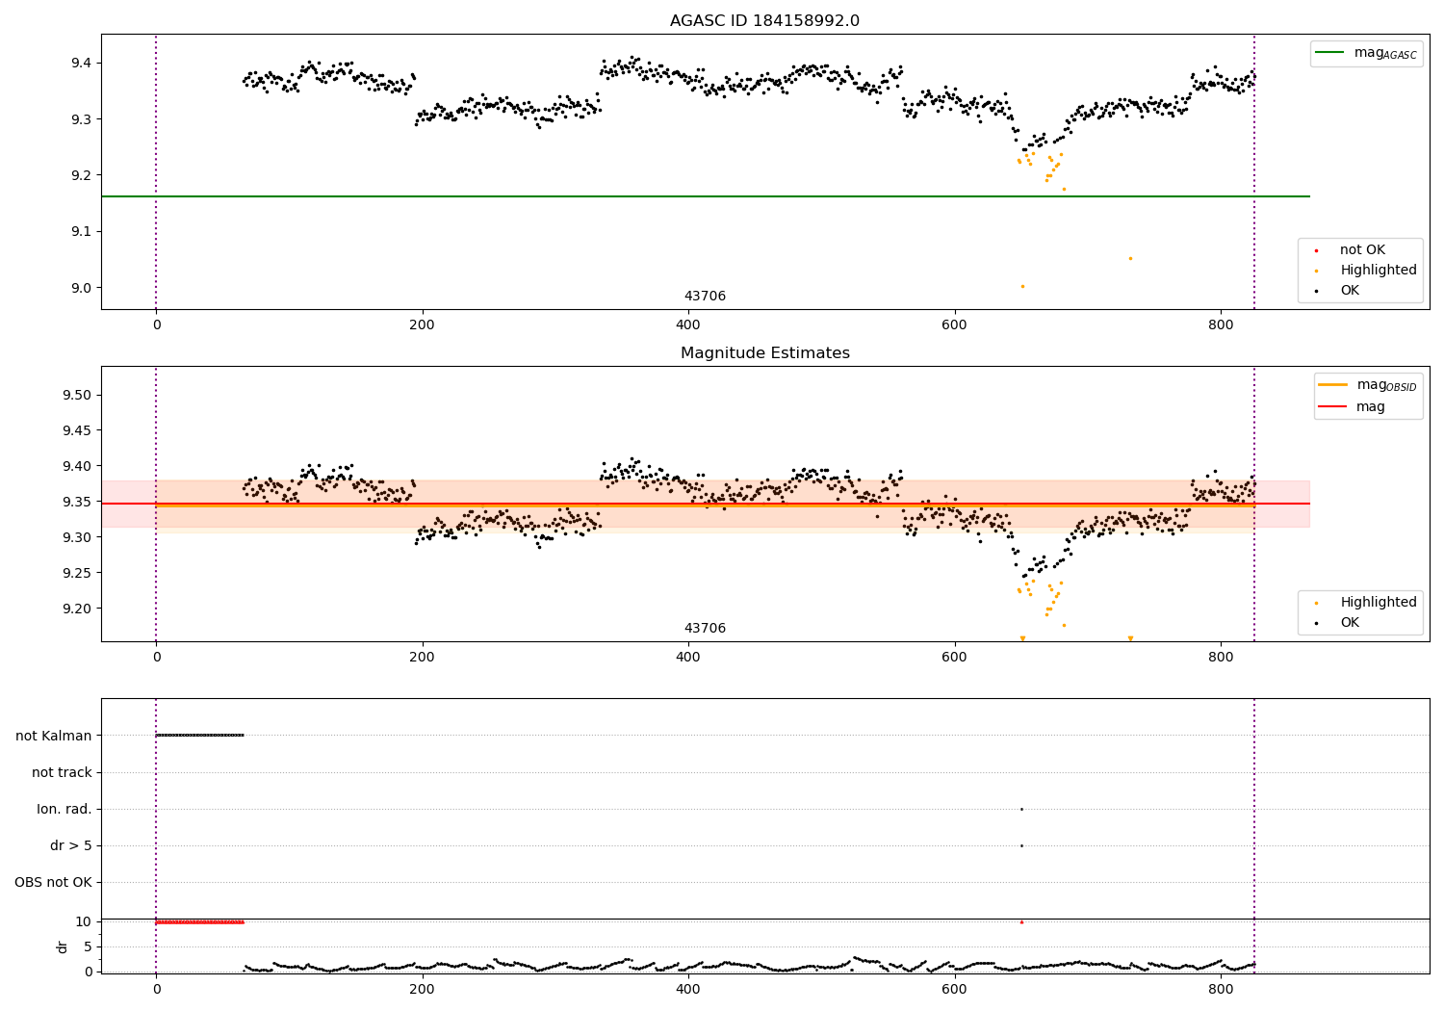Click the 'not Kalman' flagged segment at start
Screen dimensions: 1444x1011
coord(200,736)
